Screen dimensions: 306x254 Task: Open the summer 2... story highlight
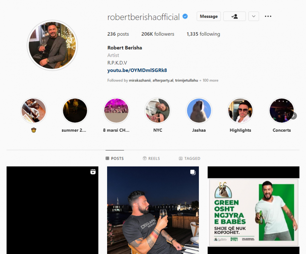[75, 110]
